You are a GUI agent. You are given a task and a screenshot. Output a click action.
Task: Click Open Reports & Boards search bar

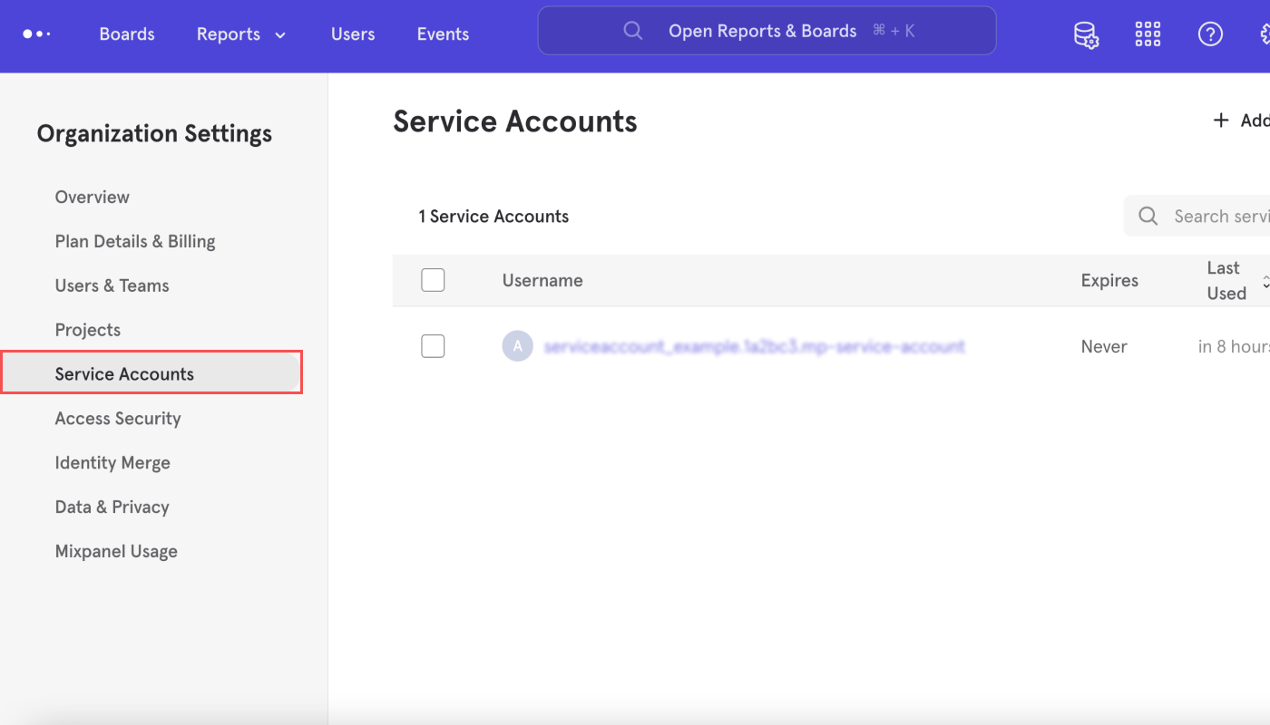tap(767, 31)
